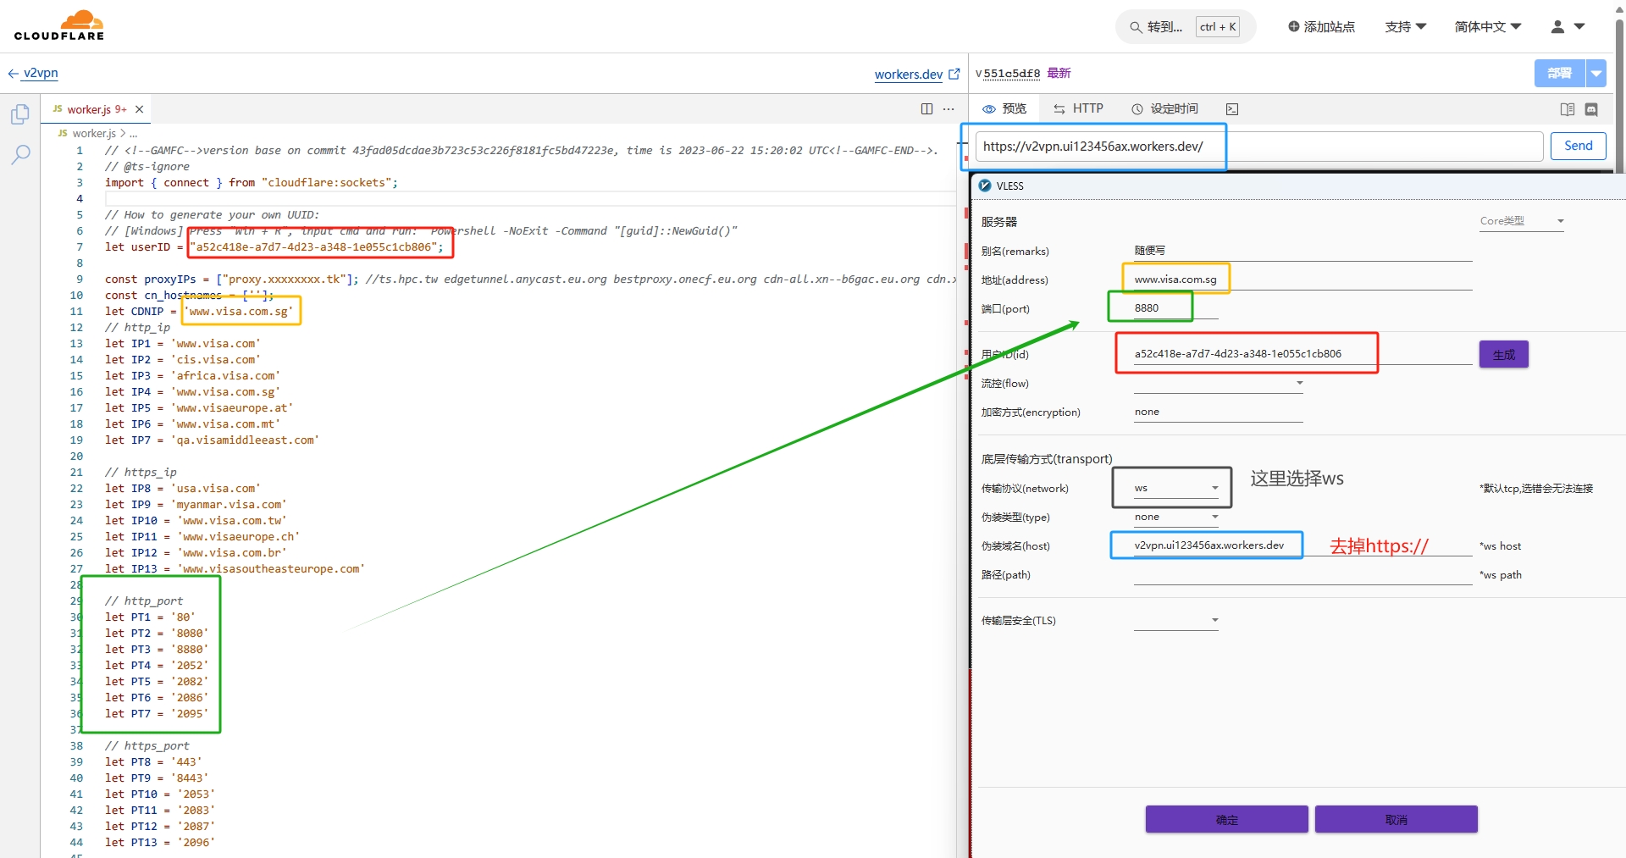Open the documentation book icon

[x=1567, y=109]
